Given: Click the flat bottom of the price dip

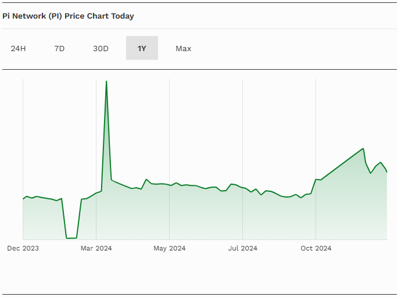Looking at the screenshot, I should [x=71, y=238].
